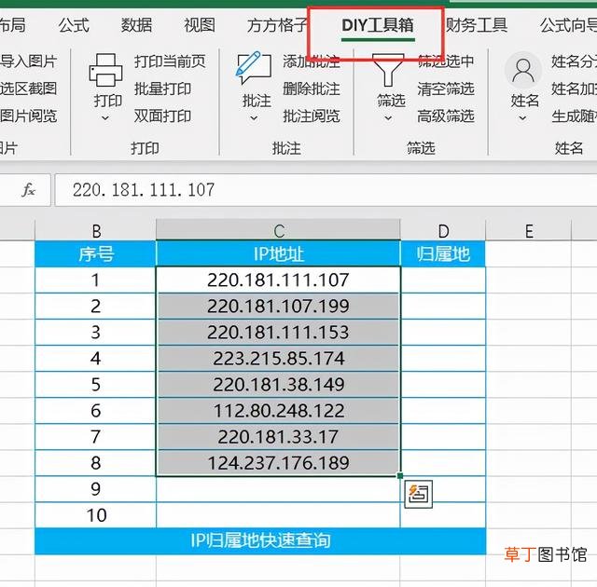Image resolution: width=597 pixels, height=587 pixels.
Task: Click 筛选选中 button
Action: [446, 61]
